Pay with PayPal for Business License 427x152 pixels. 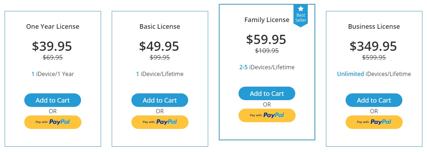coord(374,122)
